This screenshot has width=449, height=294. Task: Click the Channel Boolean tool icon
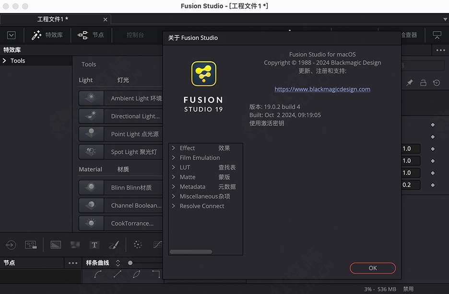91,205
